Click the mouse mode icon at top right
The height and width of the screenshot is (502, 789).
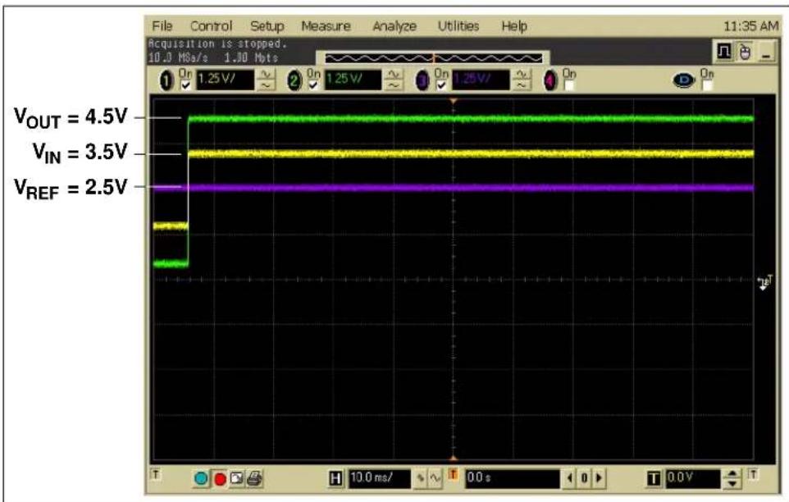[746, 52]
